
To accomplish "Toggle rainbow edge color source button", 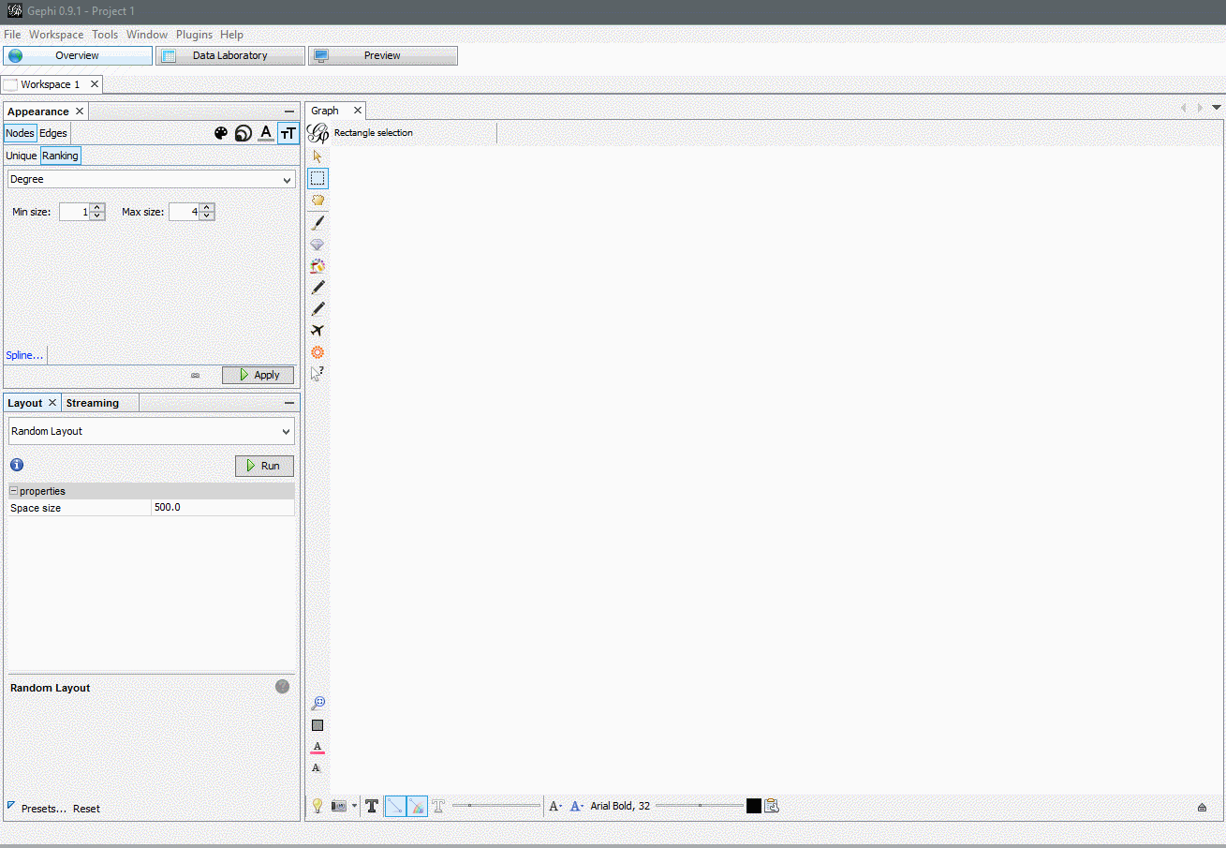I will [417, 806].
